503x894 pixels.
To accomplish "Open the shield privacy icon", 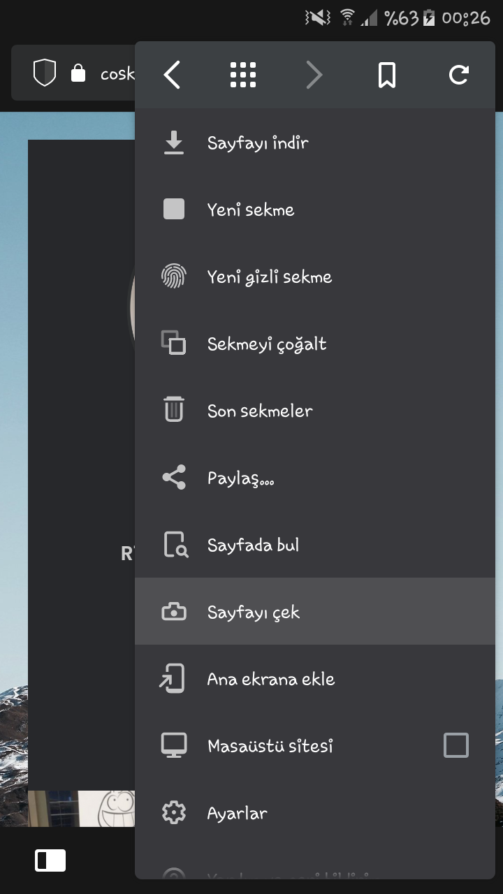I will click(45, 73).
